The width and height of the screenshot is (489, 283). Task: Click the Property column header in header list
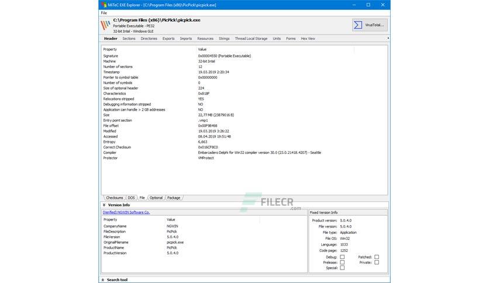149,49
